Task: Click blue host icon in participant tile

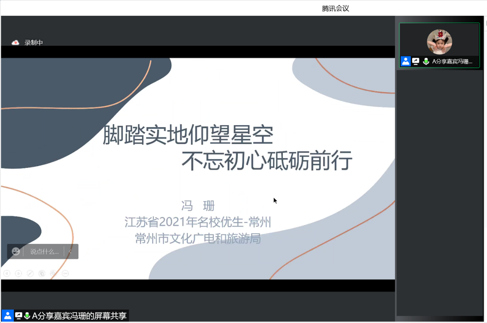Action: (406, 61)
